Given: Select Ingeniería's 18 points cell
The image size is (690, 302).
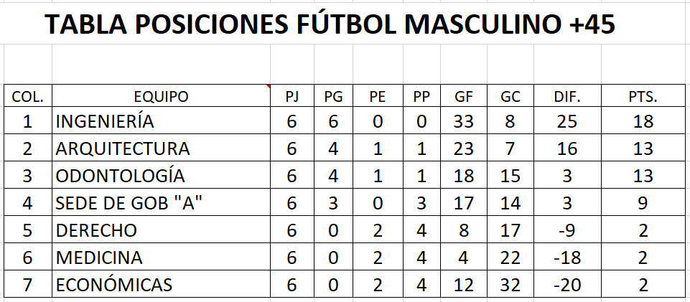Looking at the screenshot, I should tap(643, 121).
